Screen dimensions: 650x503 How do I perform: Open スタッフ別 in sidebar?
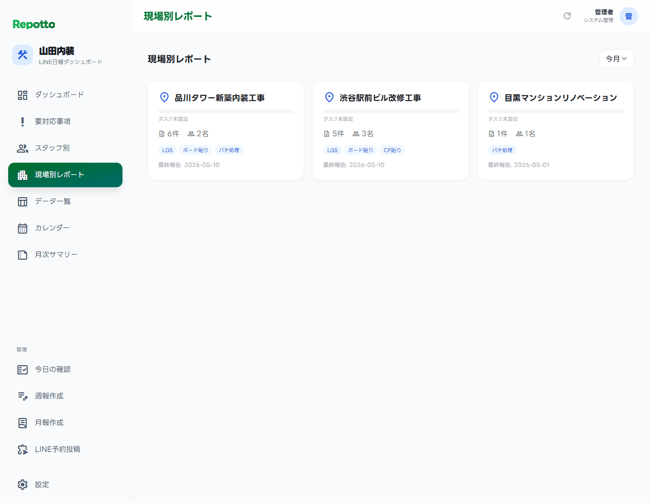click(x=65, y=148)
